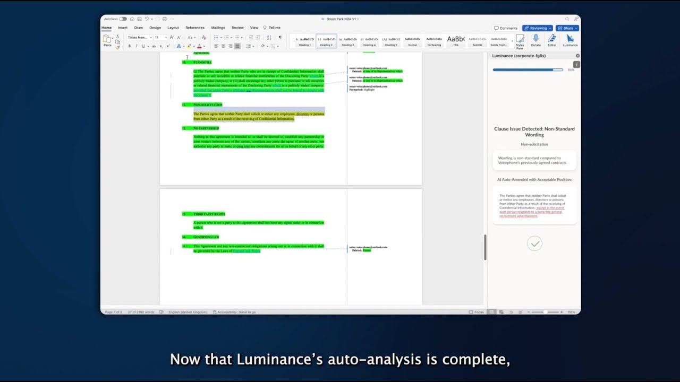
Task: Apply the red font color
Action: (199, 46)
